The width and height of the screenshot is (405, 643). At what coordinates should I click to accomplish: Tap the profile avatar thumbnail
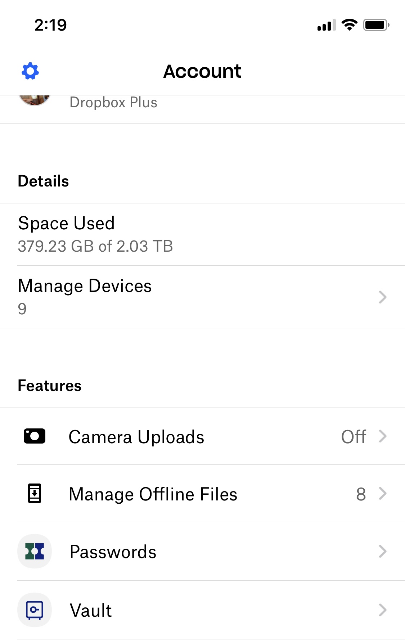pyautogui.click(x=35, y=100)
